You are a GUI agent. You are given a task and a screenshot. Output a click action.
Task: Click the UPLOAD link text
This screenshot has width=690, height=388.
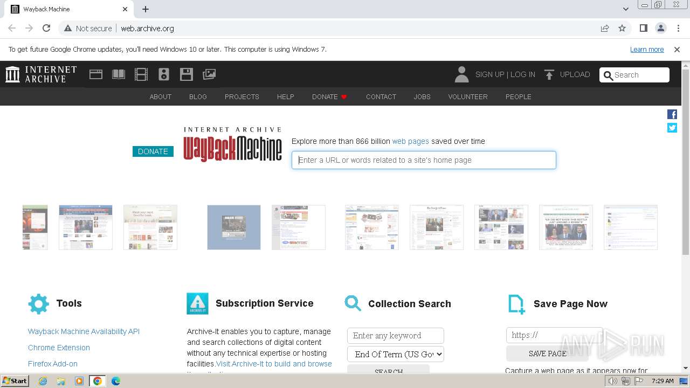point(575,74)
